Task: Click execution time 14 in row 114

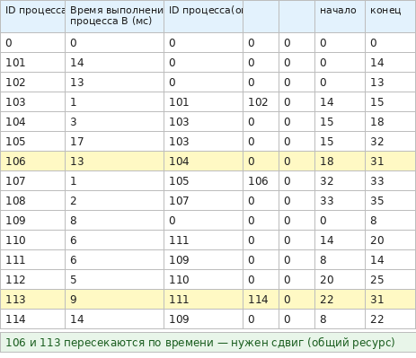Action: (114, 319)
